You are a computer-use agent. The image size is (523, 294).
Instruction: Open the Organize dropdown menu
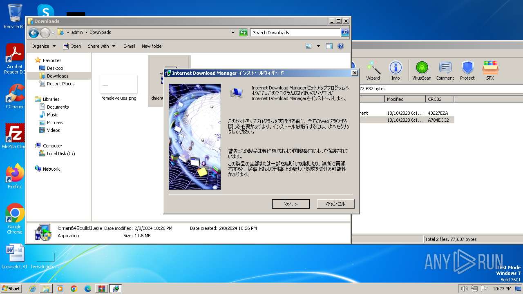pyautogui.click(x=43, y=46)
